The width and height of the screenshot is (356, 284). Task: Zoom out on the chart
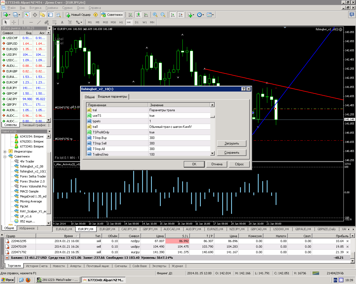[x=163, y=15]
